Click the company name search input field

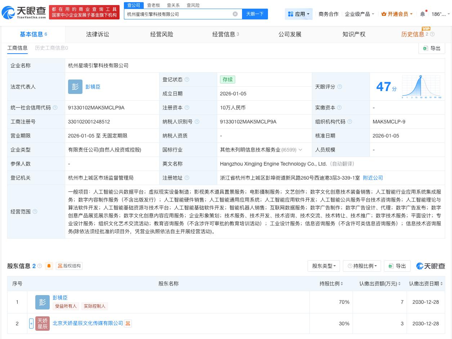coord(180,14)
